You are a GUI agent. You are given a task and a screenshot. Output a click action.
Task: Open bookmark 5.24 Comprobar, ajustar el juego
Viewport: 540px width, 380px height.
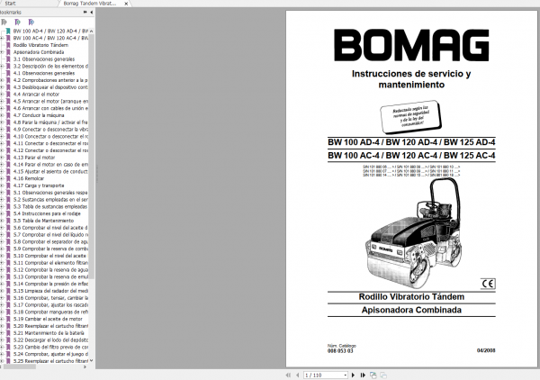(x=50, y=354)
